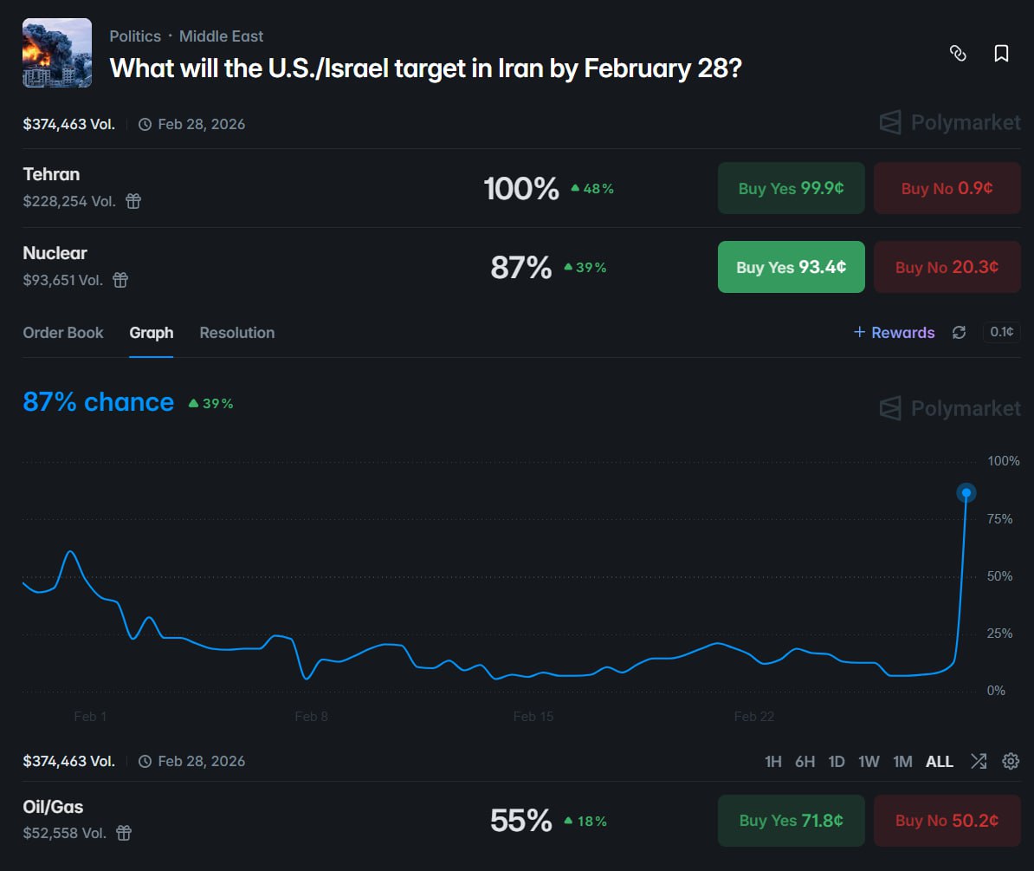
Task: Open the gift rewards icon beside Tehran volume
Action: tap(132, 201)
